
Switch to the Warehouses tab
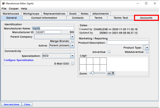(x=11, y=14)
